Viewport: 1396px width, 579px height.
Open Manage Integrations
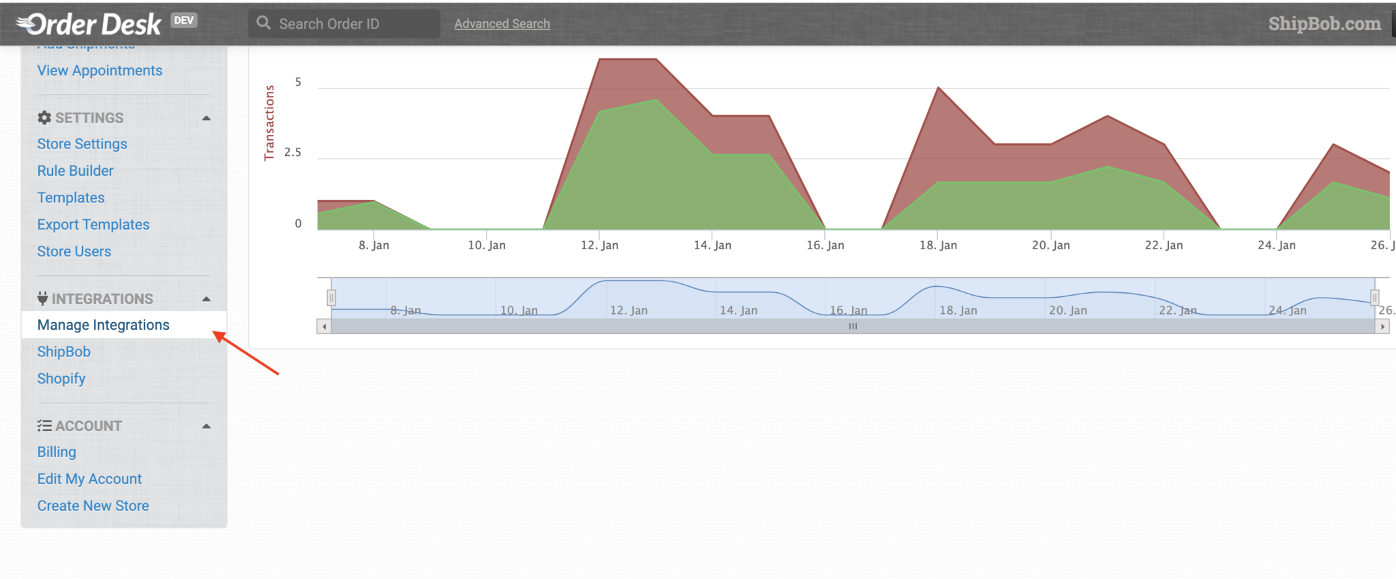pyautogui.click(x=104, y=325)
